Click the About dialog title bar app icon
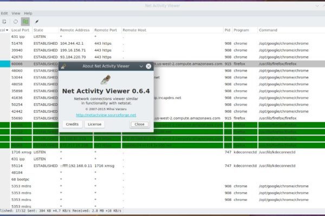 point(63,66)
